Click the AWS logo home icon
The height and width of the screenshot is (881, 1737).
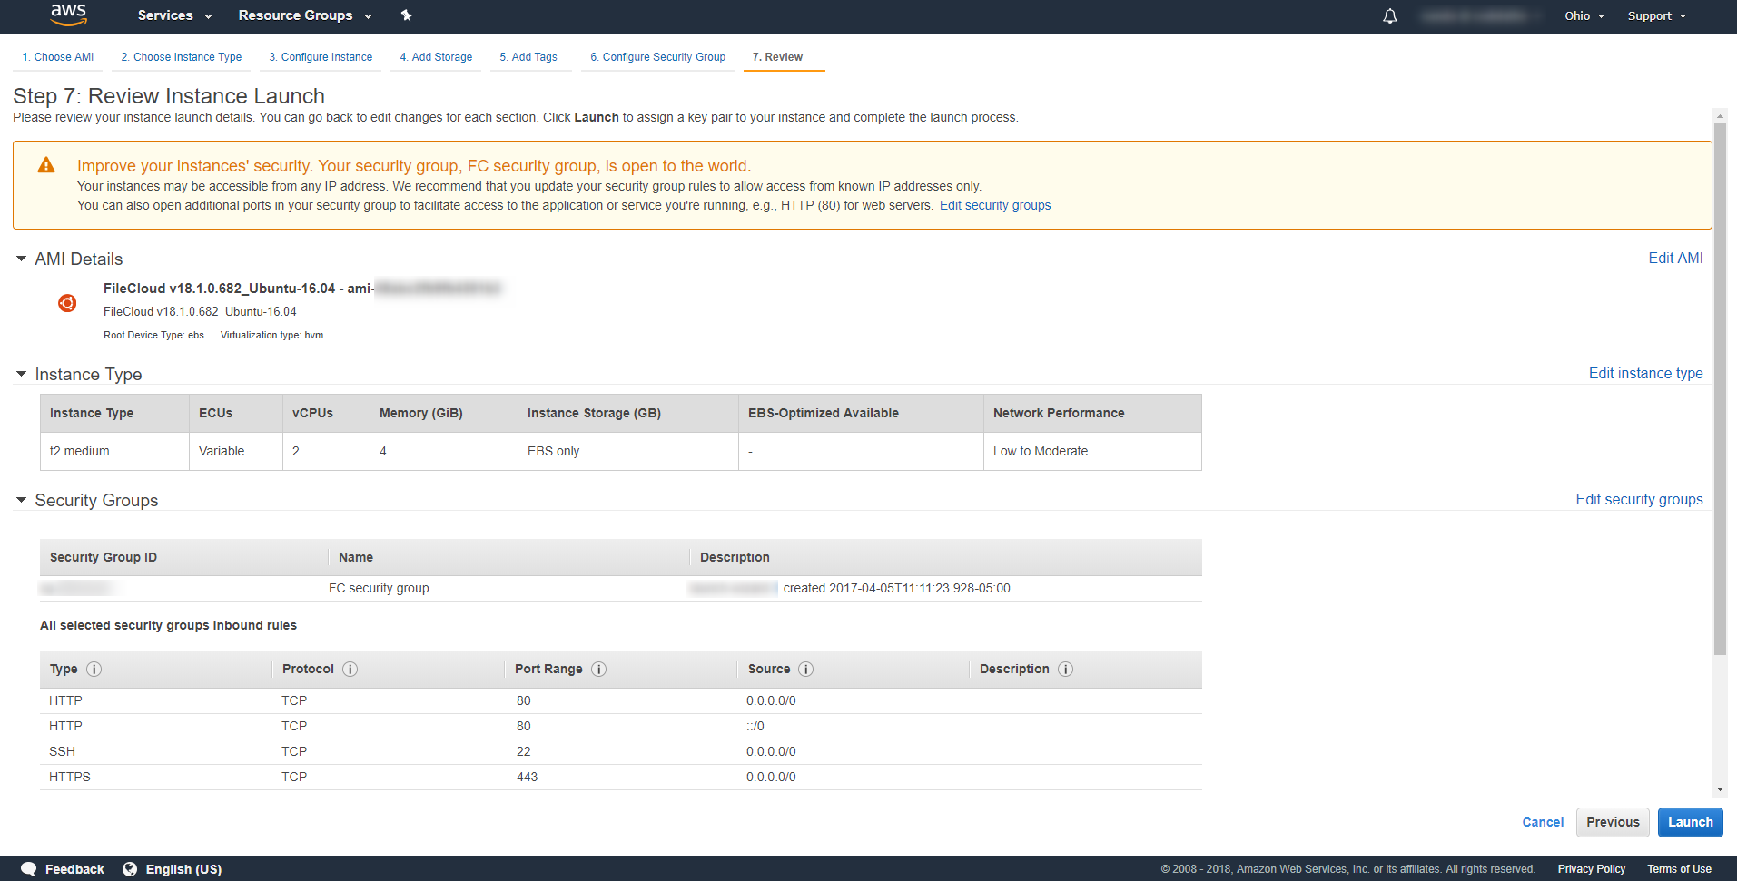click(x=68, y=15)
